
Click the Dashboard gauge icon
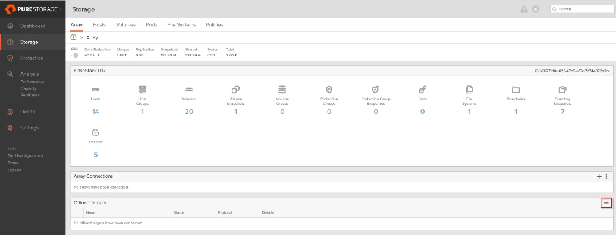[x=11, y=26]
